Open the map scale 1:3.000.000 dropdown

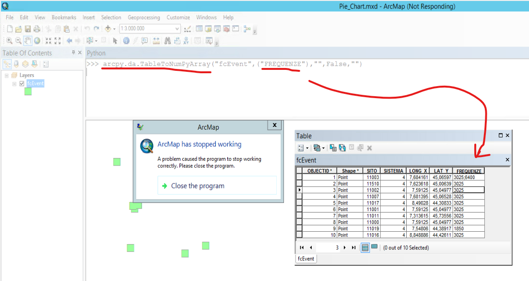click(x=177, y=29)
